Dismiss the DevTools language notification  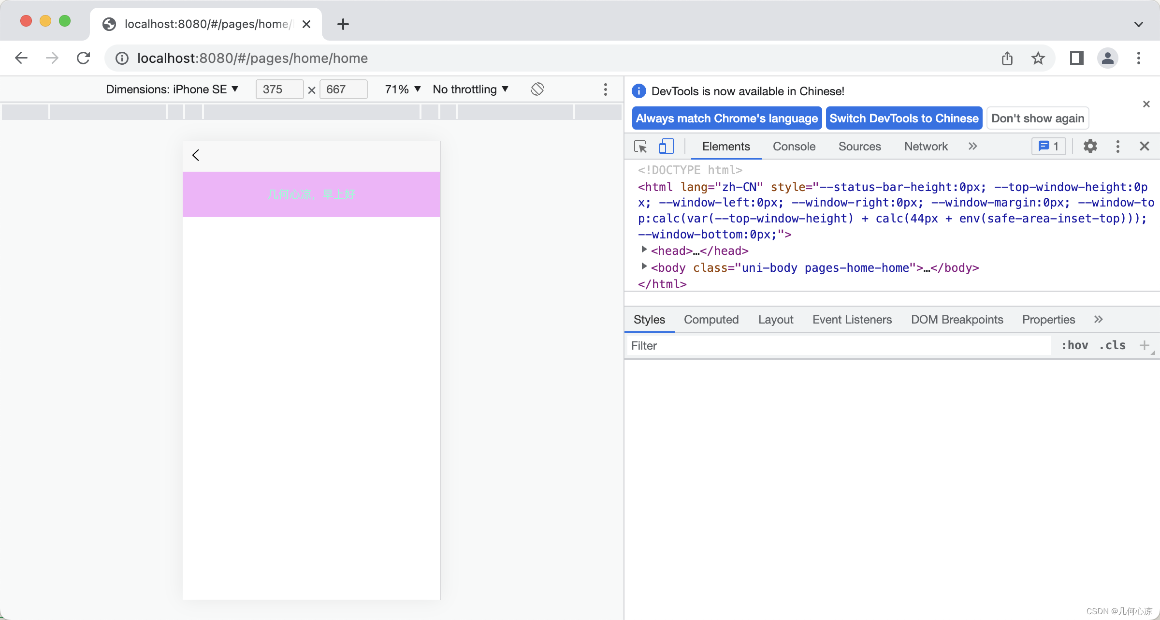(x=1146, y=104)
